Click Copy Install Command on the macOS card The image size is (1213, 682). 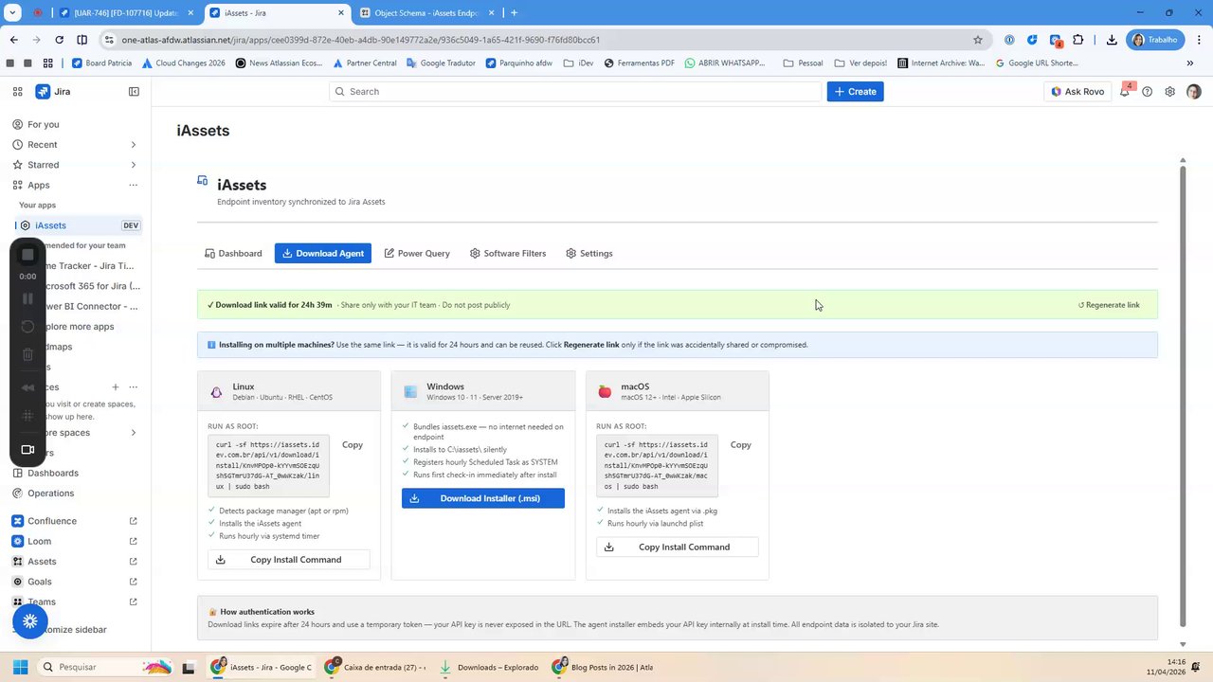pos(678,547)
